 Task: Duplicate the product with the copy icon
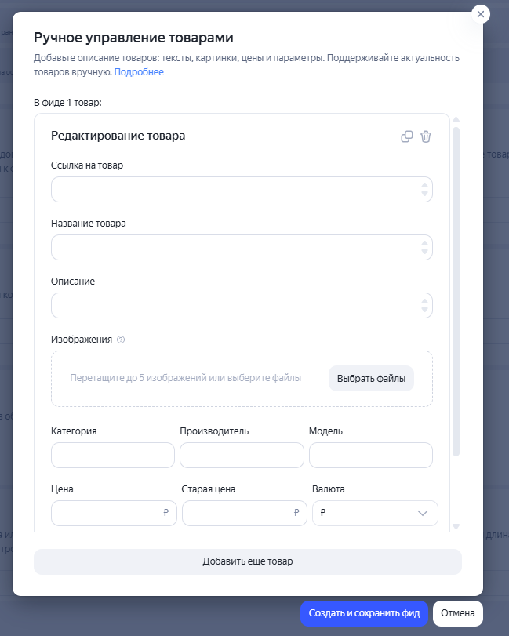(406, 136)
